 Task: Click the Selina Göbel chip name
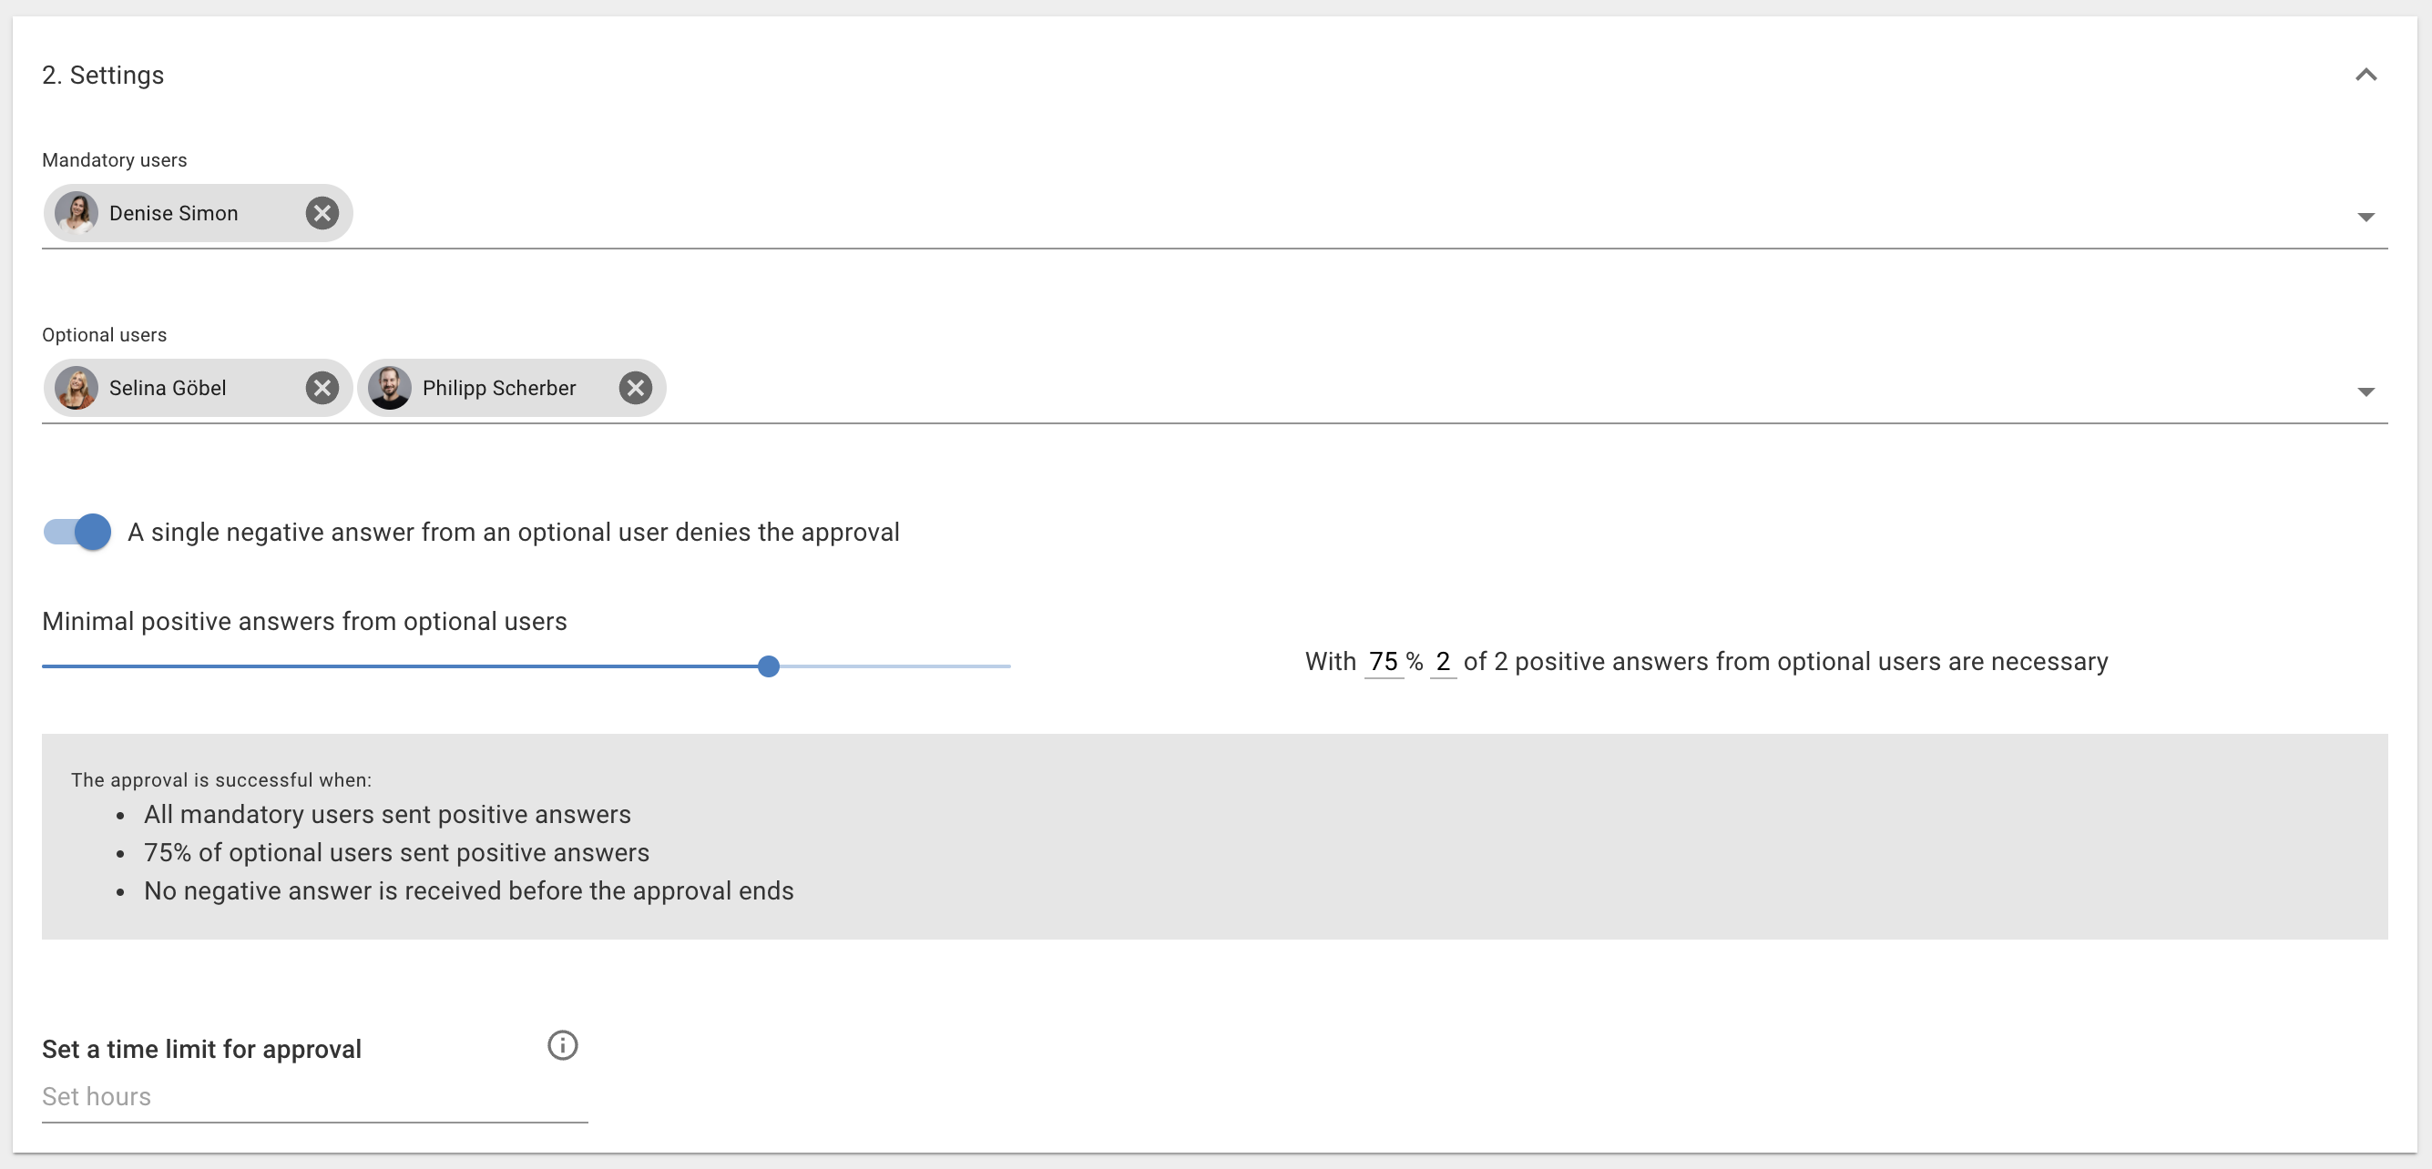tap(168, 388)
